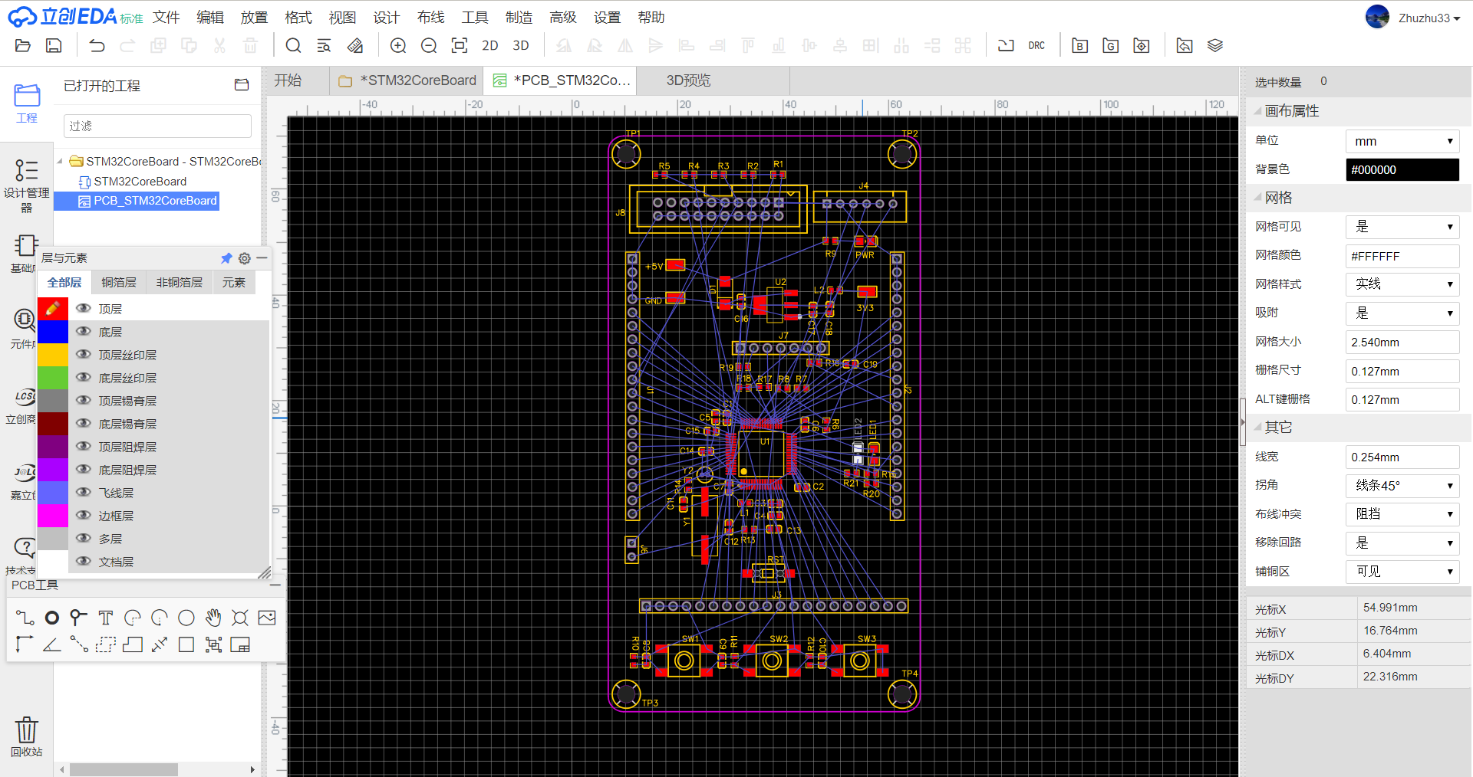Change the 背景色 background color swatch
Viewport: 1473px width, 777px height.
tap(1402, 169)
